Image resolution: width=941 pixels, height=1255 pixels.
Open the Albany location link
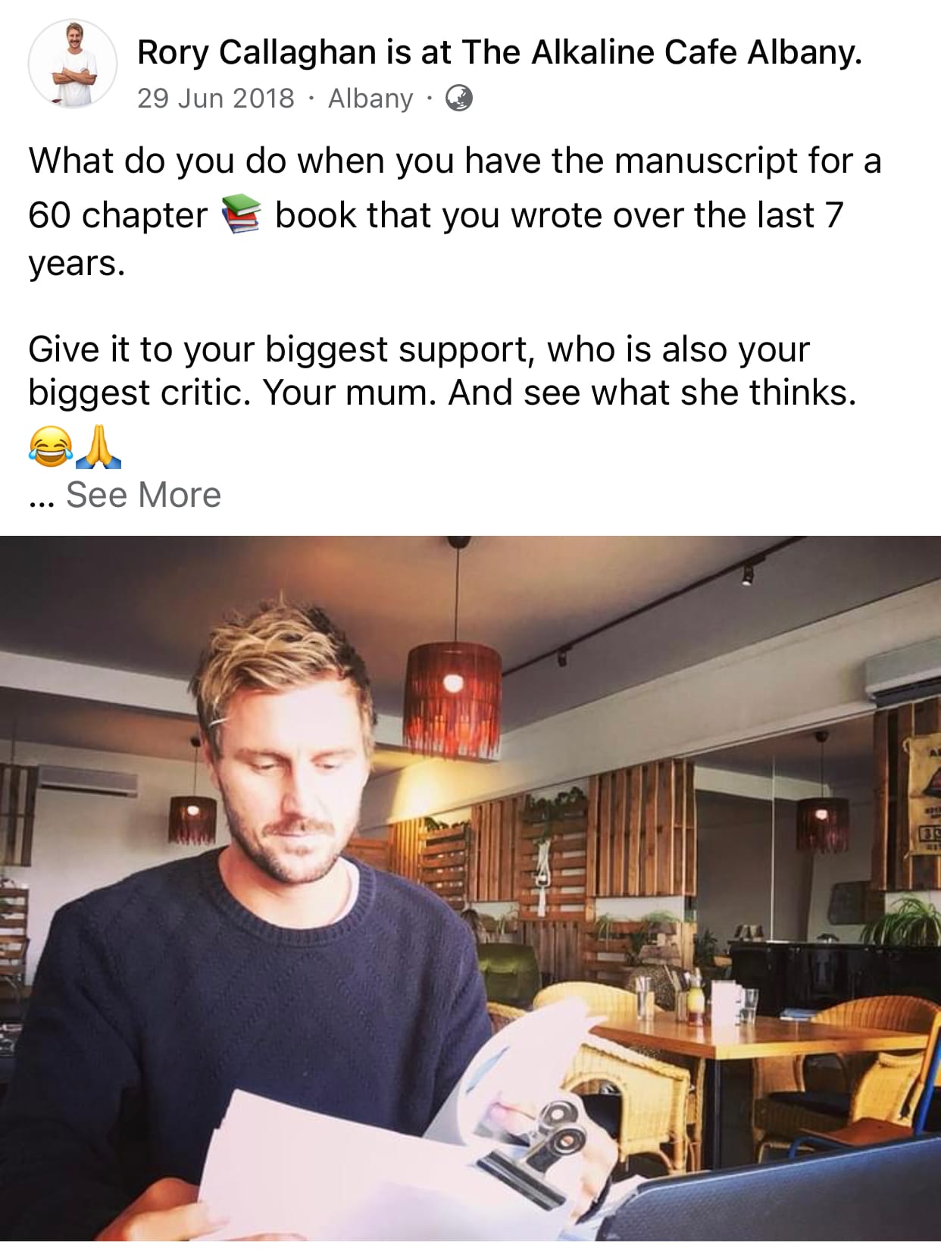(370, 99)
